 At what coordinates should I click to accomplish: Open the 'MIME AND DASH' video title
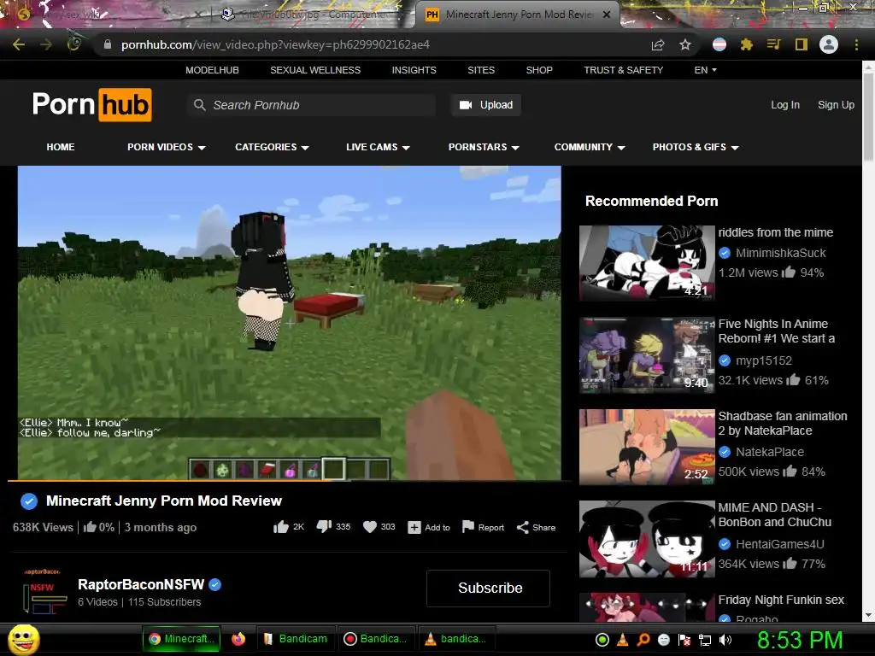tap(774, 515)
